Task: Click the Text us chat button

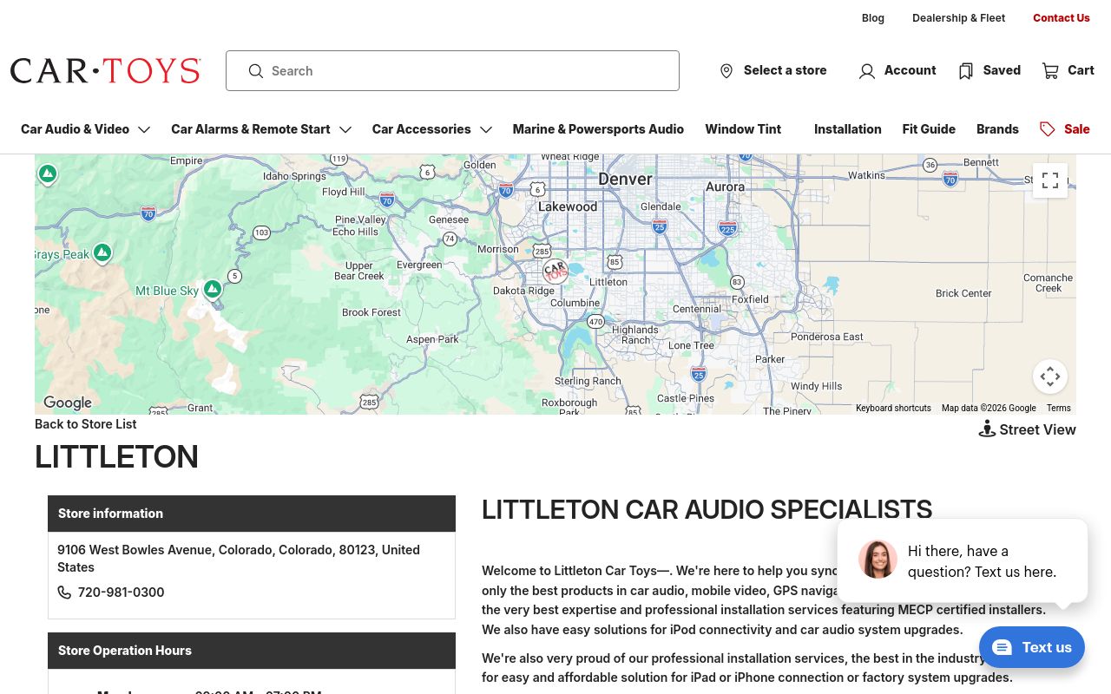Action: point(1032,647)
